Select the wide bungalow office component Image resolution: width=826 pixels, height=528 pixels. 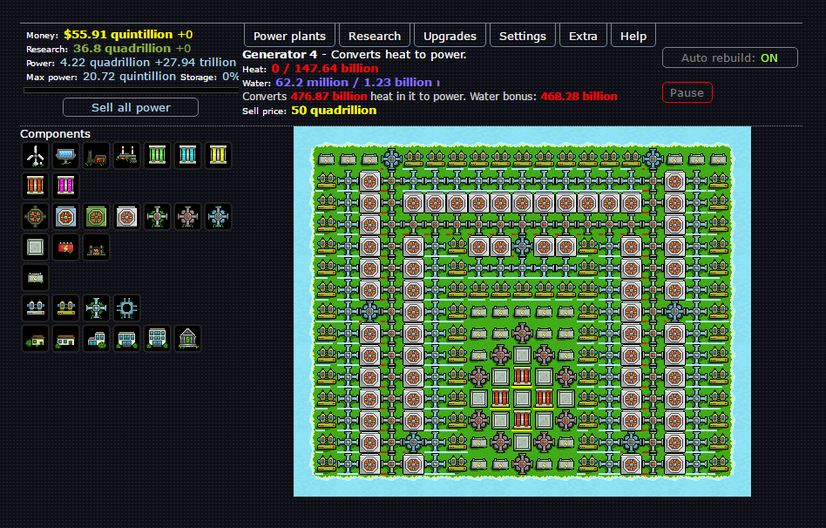coord(66,339)
